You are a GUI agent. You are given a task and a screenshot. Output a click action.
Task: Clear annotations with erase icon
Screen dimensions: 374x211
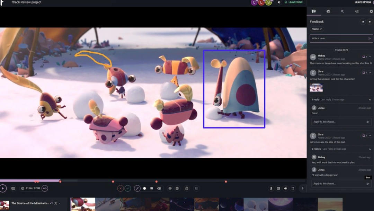point(159,188)
